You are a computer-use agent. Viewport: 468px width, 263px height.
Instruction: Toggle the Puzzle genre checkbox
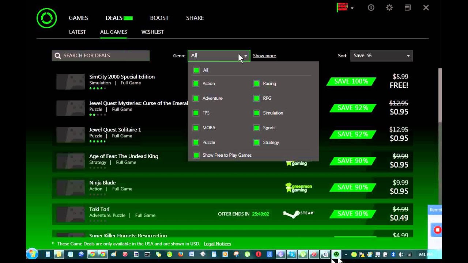(196, 142)
